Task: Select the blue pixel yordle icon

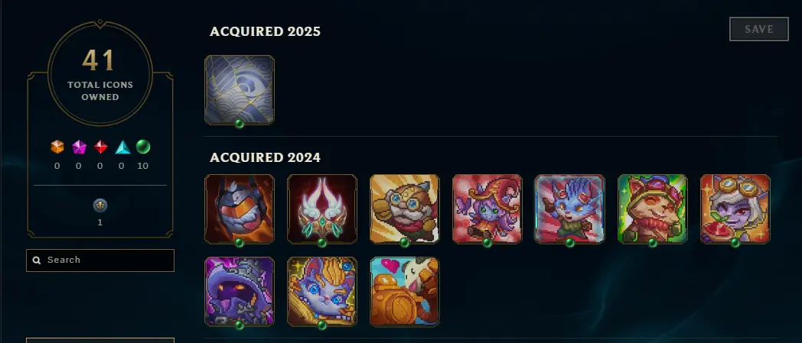Action: [x=570, y=209]
